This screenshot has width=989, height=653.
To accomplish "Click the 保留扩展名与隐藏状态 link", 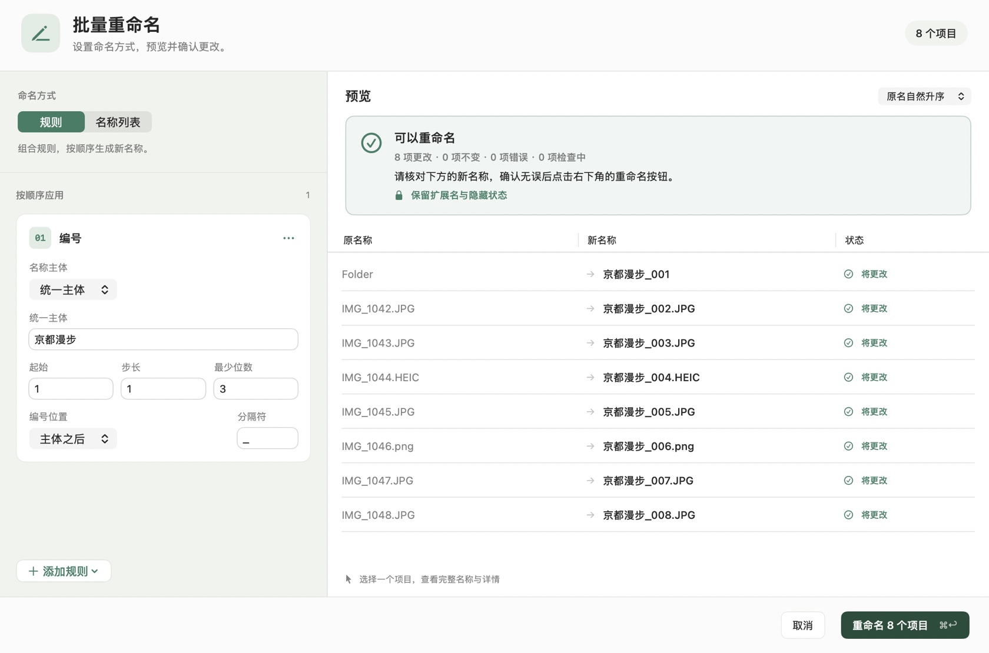I will [x=459, y=195].
